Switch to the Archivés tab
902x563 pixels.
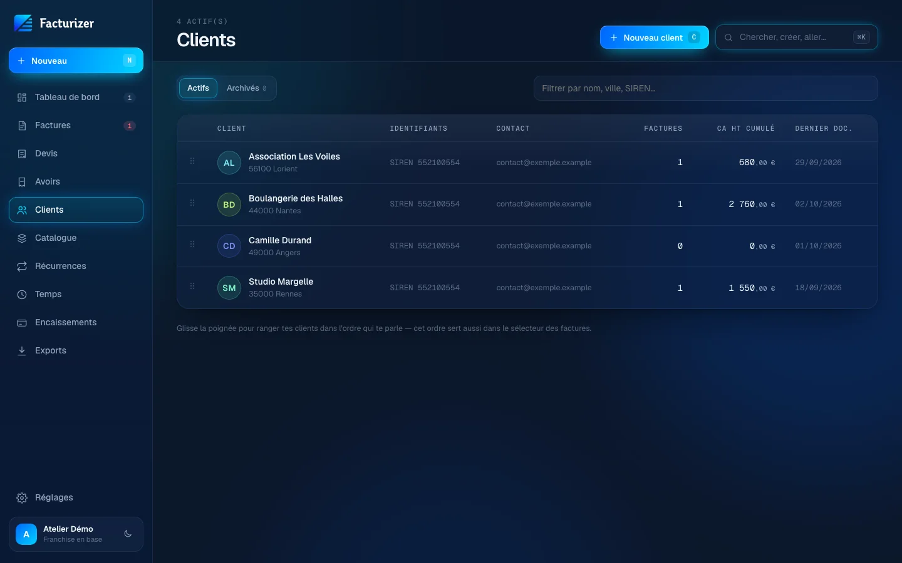247,88
